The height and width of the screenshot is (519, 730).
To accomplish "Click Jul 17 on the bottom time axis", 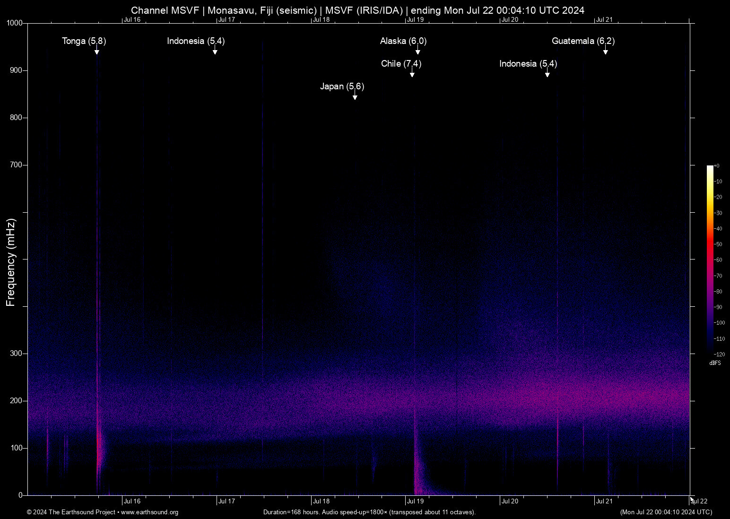I will click(x=227, y=502).
